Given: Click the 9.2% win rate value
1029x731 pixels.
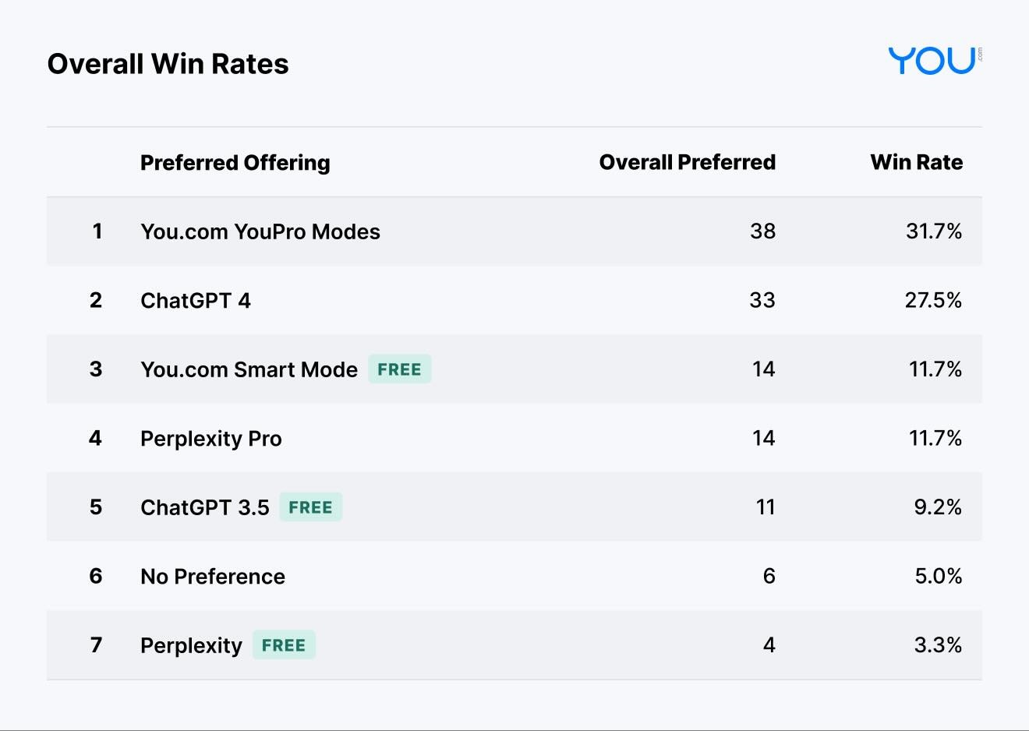Looking at the screenshot, I should click(937, 507).
